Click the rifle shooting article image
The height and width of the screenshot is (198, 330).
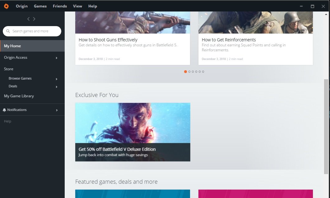[132, 22]
